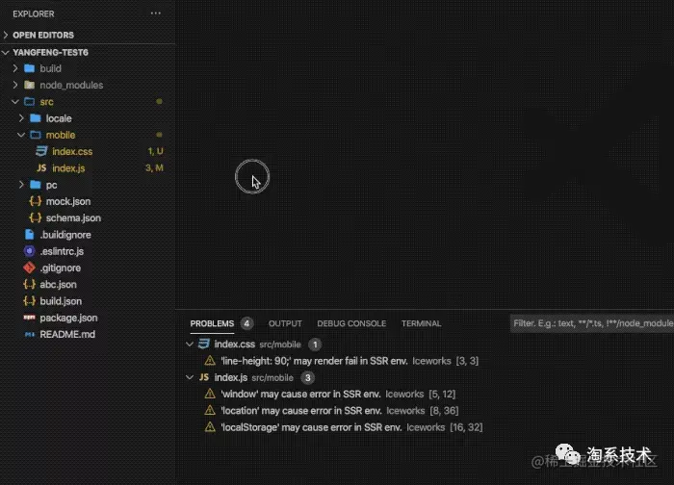Click warning icon for 'window' problem
The width and height of the screenshot is (674, 485).
(210, 394)
